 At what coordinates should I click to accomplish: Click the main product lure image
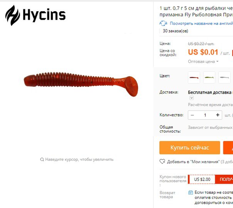[x=81, y=84]
